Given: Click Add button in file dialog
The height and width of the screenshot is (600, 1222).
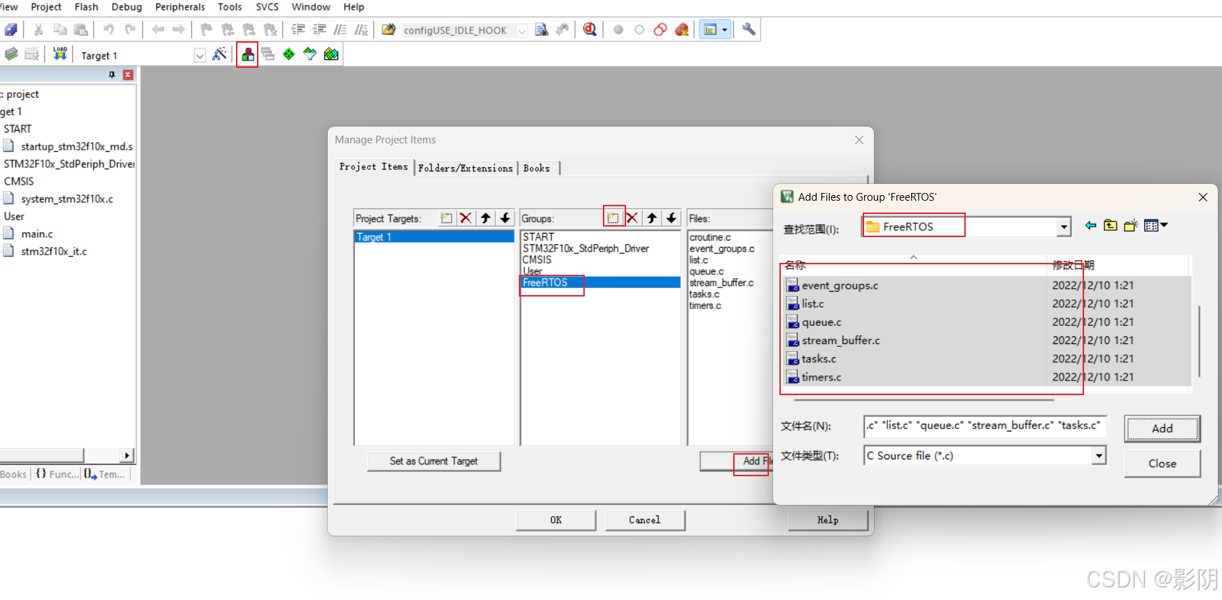Looking at the screenshot, I should (x=1162, y=429).
